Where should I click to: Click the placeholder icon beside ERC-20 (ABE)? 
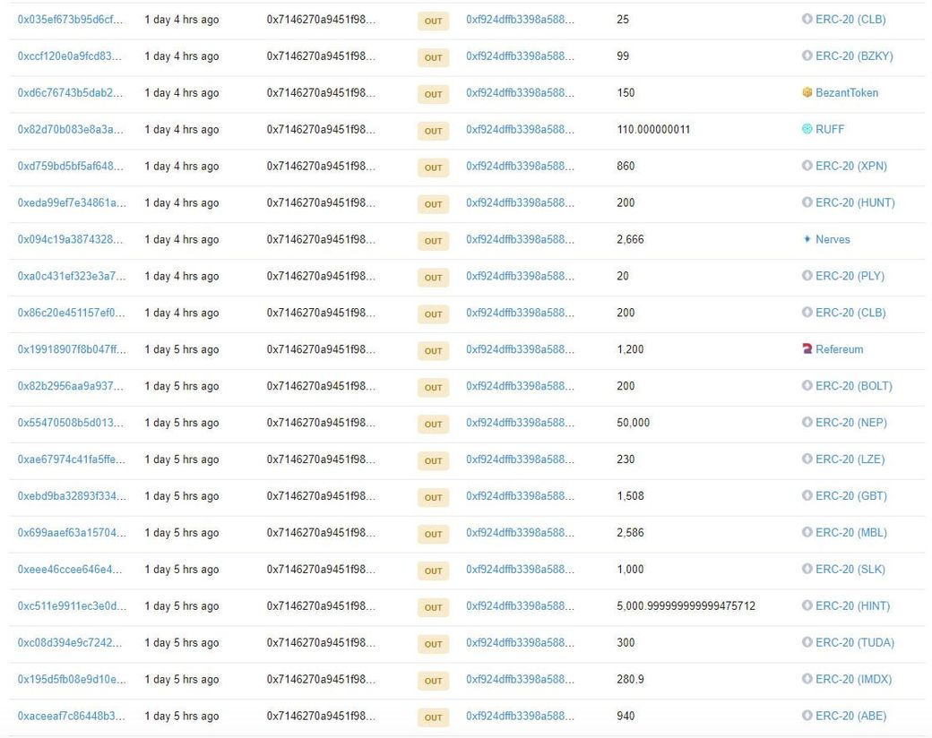[807, 715]
